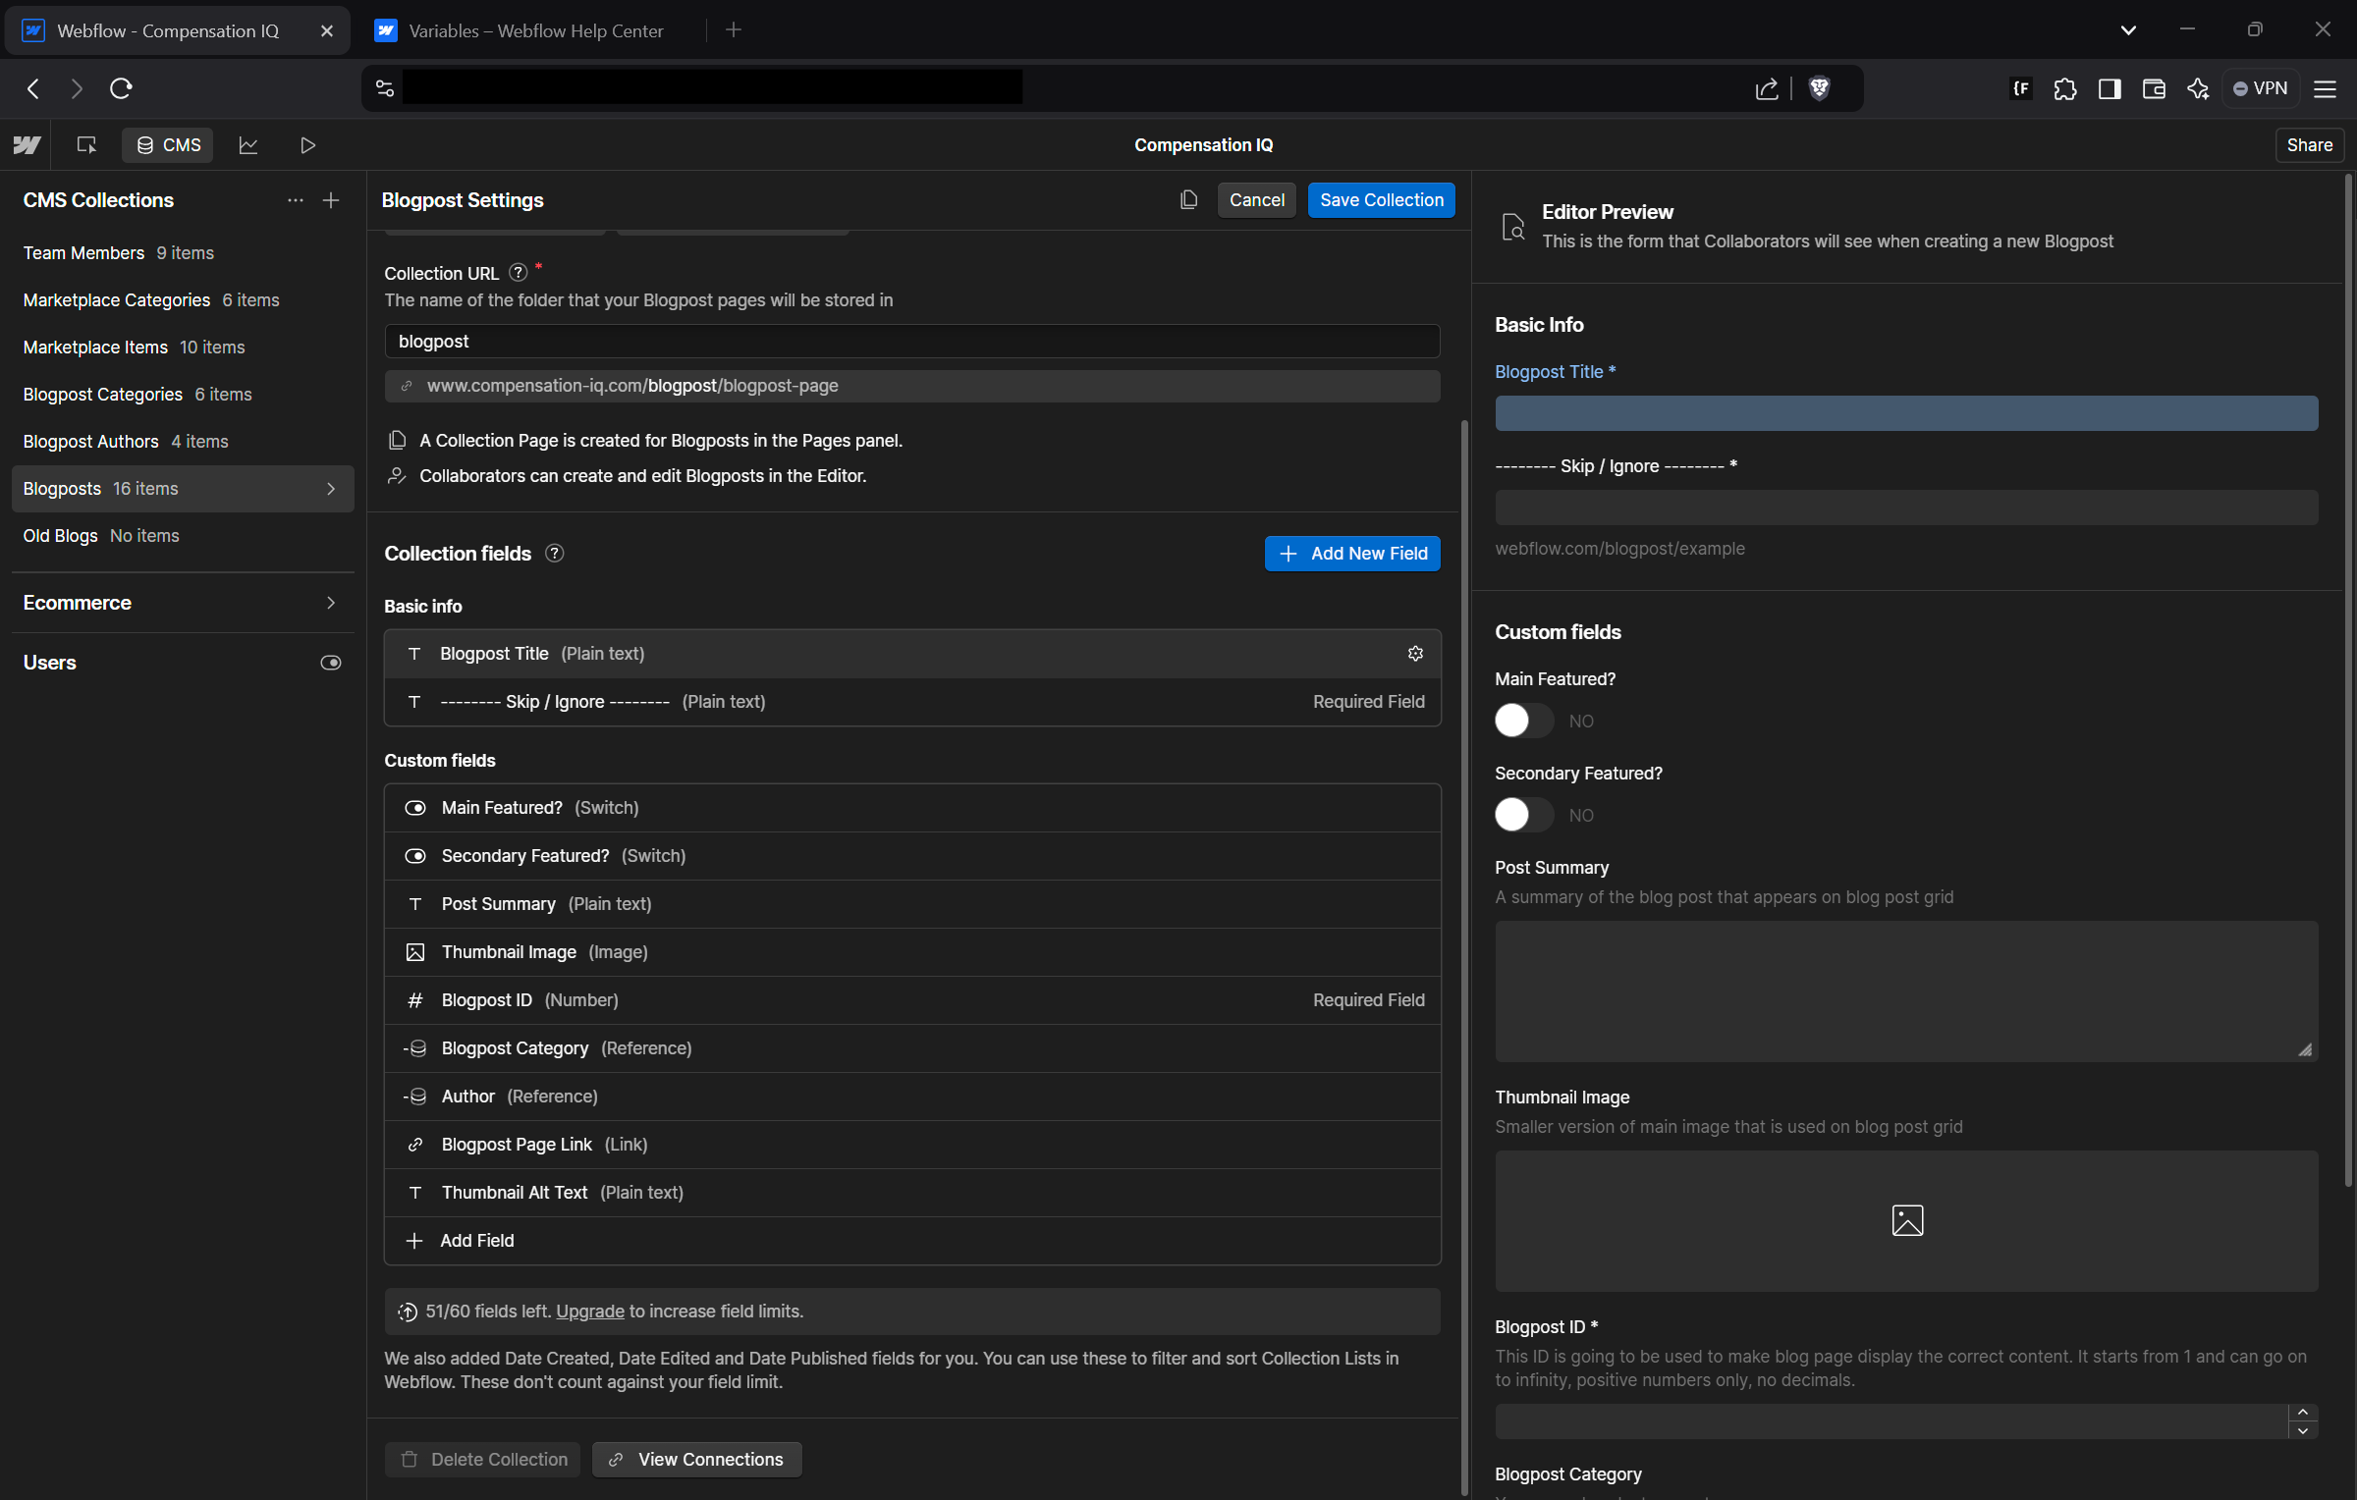Screen dimensions: 2357x1500
Task: Open Collection fields help tooltip
Action: click(554, 554)
